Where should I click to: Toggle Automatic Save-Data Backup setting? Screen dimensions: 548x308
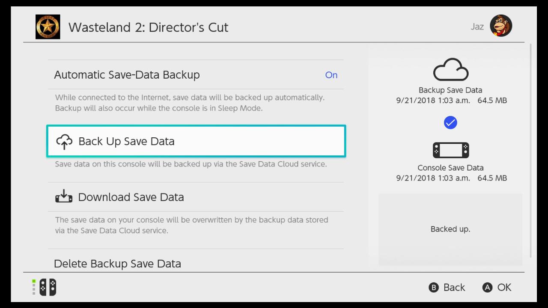[196, 75]
